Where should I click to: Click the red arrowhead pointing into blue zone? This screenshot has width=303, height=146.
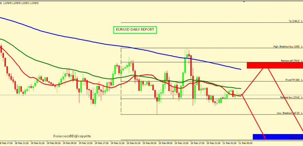265,137
